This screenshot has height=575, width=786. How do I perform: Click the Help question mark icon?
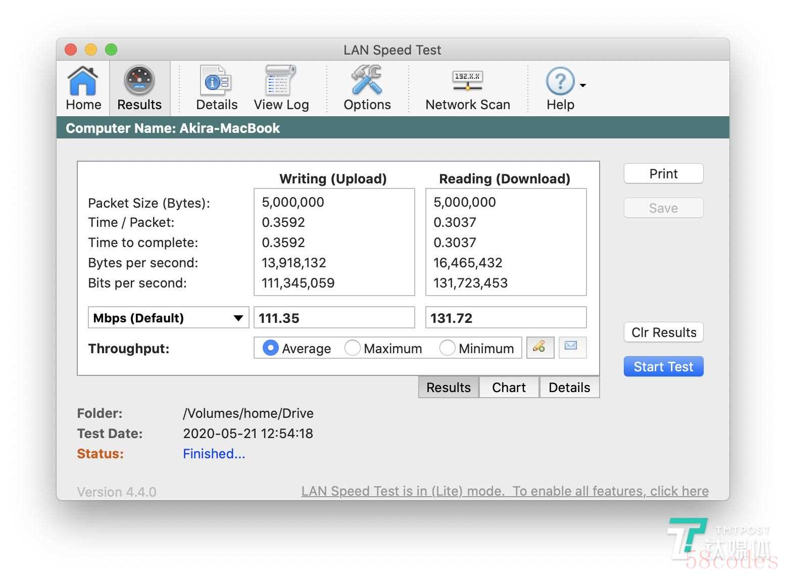coord(560,82)
